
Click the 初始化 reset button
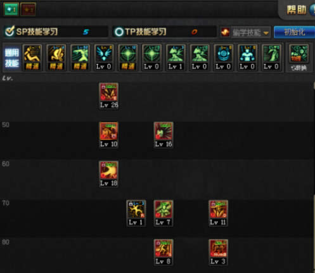pos(294,32)
